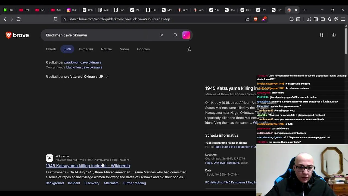Jump to the Background section link
Screen dimensions: 348x196
(55, 183)
